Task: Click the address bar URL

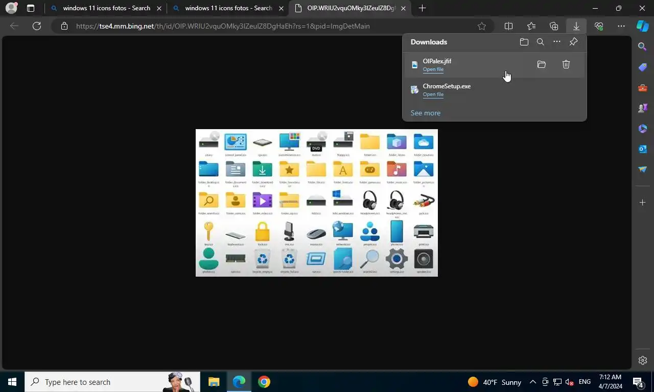Action: (x=223, y=26)
